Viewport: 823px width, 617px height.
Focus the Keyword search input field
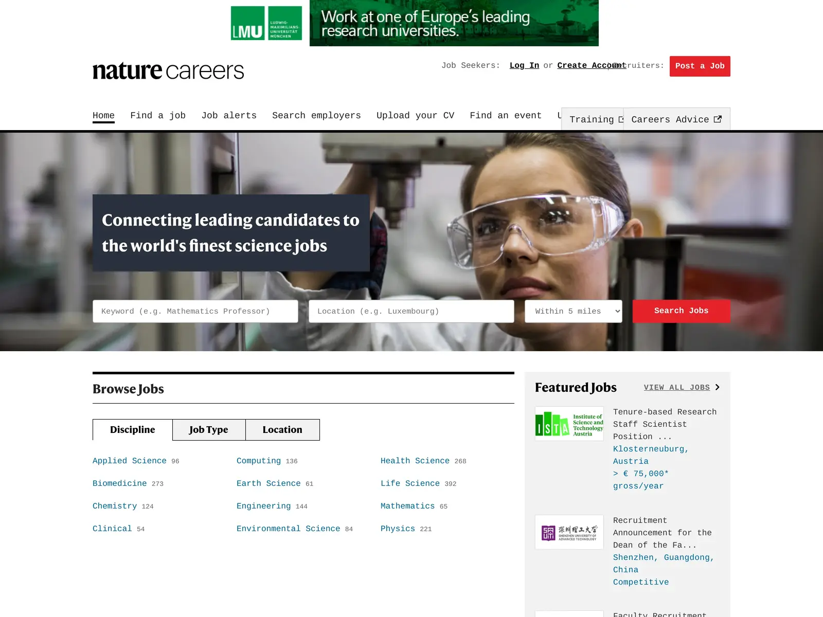(195, 312)
